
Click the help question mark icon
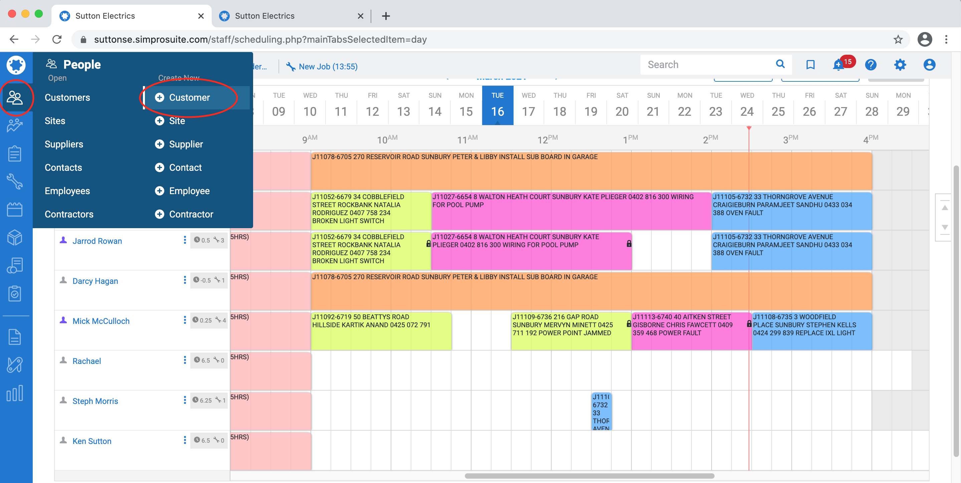click(871, 65)
